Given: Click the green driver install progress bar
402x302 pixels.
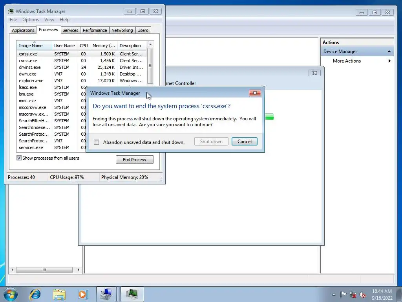Looking at the screenshot, I should point(269,117).
